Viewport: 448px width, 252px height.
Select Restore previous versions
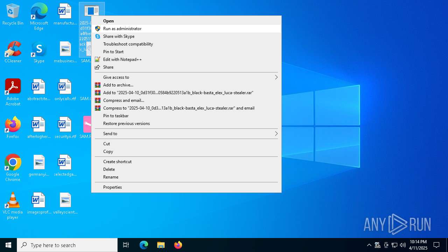(x=186, y=124)
